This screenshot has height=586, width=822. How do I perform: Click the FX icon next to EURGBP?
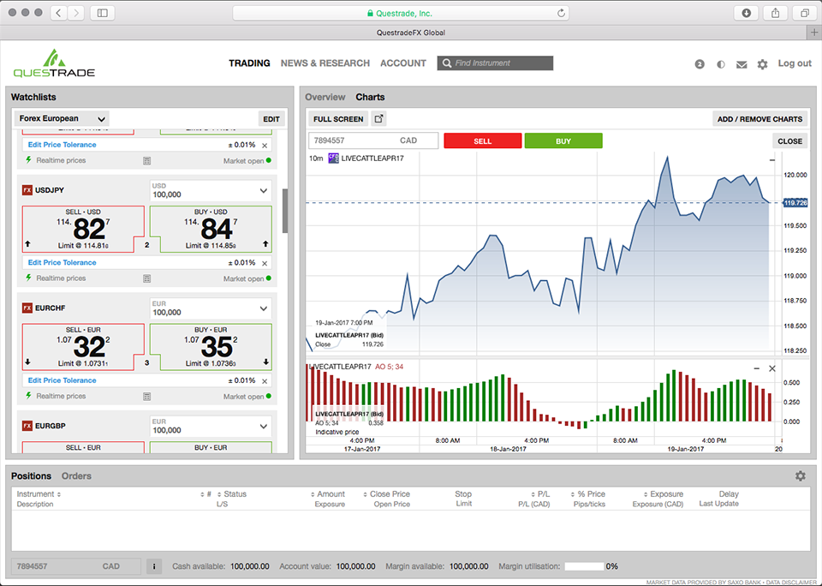27,426
